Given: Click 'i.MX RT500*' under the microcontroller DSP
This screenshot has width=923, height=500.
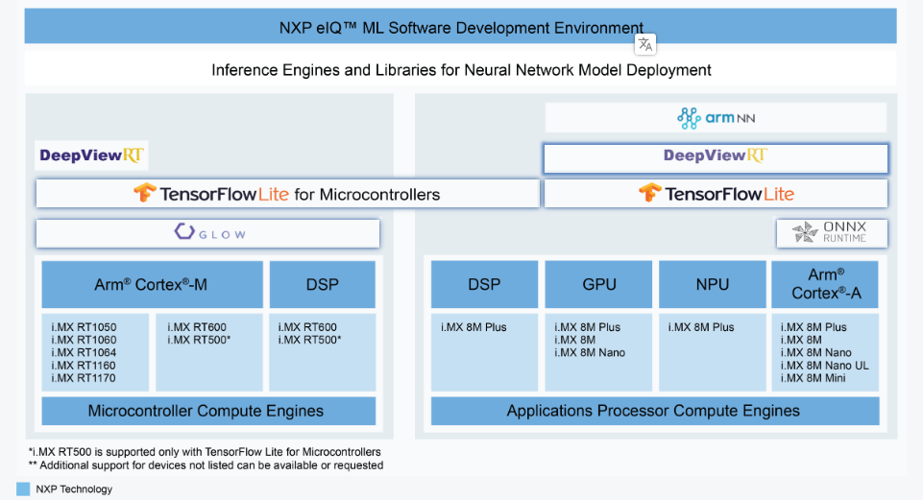Looking at the screenshot, I should tap(309, 340).
